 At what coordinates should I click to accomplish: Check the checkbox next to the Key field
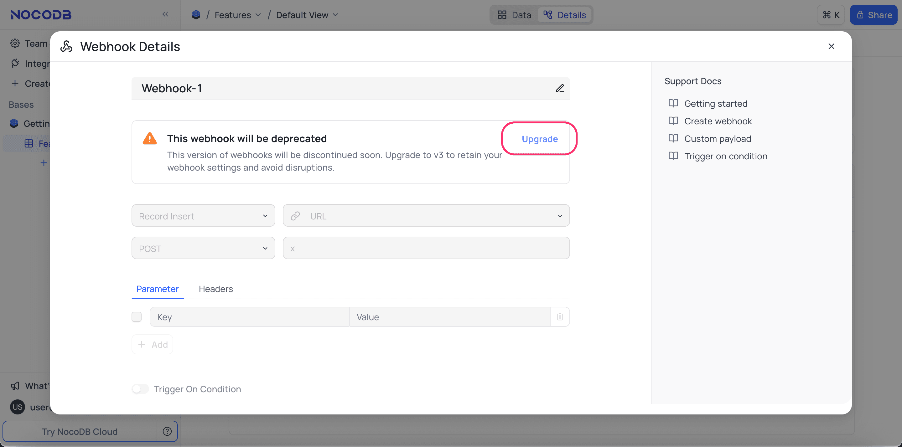[137, 316]
